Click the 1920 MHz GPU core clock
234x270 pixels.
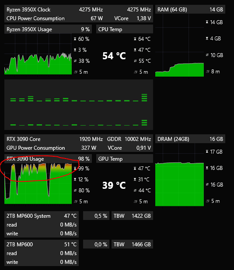coord(91,139)
